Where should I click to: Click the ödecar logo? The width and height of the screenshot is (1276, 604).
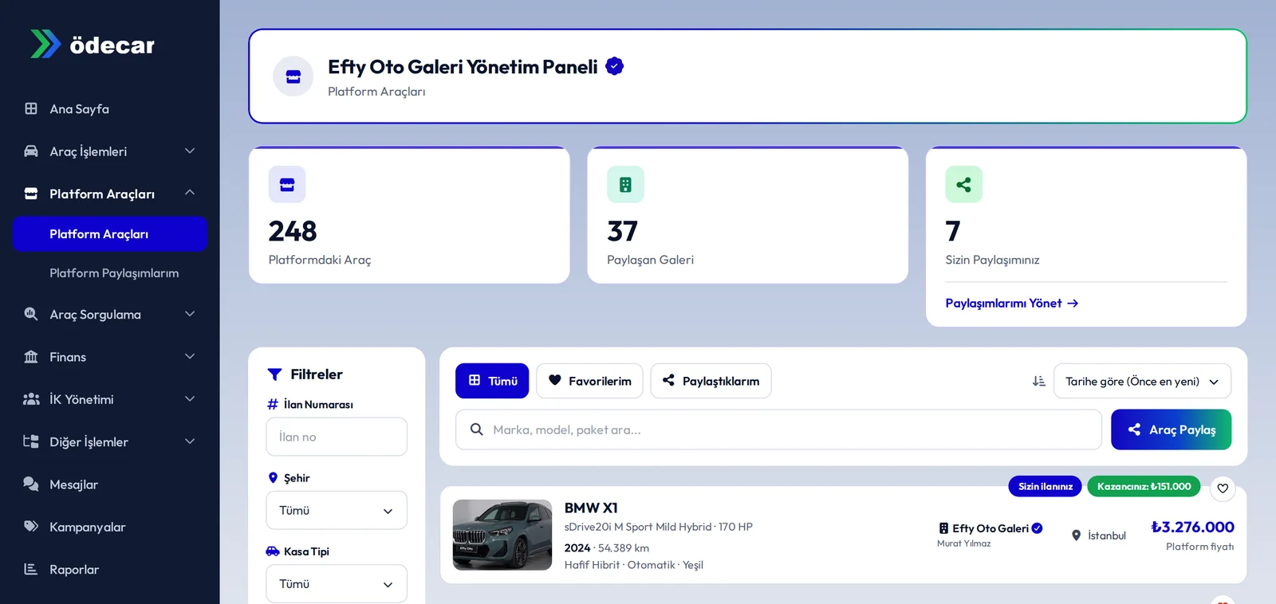click(x=93, y=45)
